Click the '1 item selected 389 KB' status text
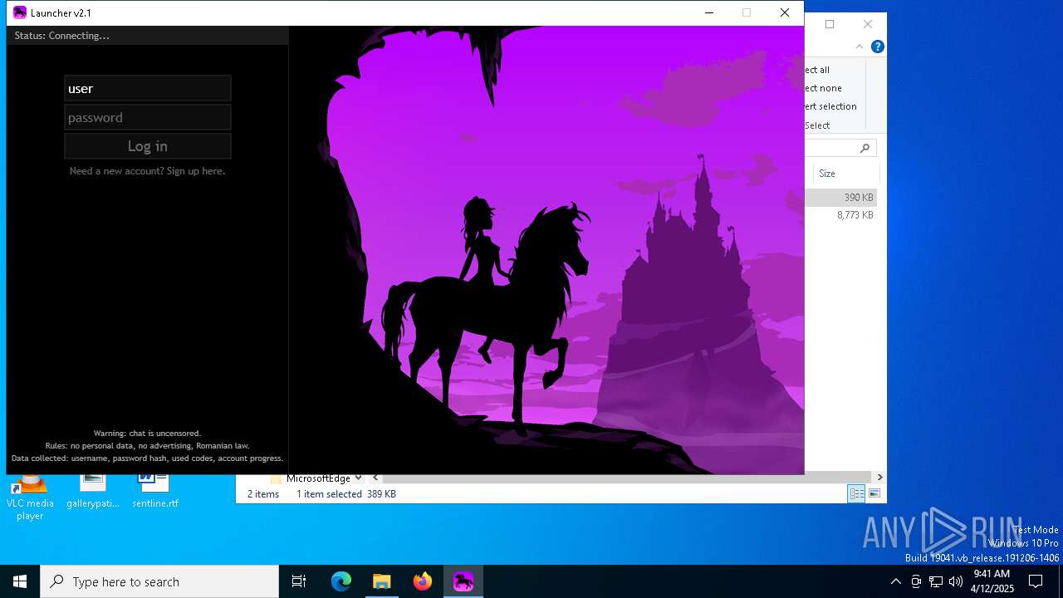This screenshot has width=1063, height=598. click(346, 494)
